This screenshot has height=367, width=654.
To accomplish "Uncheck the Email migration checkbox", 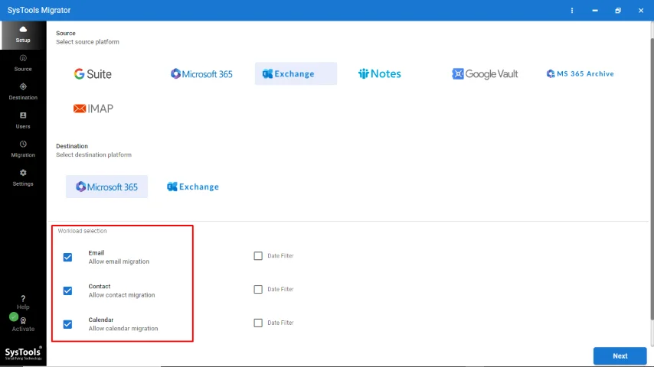I will click(x=67, y=258).
